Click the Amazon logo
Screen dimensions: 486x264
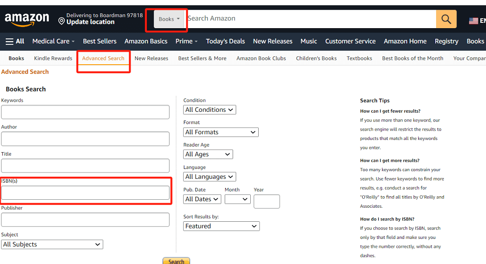pos(27,18)
